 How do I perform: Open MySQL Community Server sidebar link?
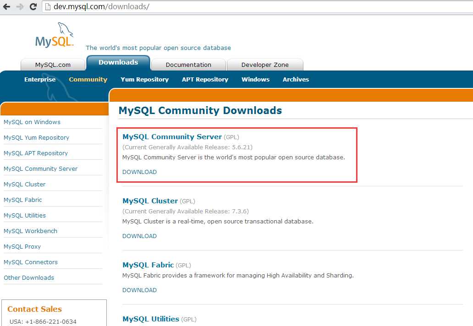(x=40, y=169)
